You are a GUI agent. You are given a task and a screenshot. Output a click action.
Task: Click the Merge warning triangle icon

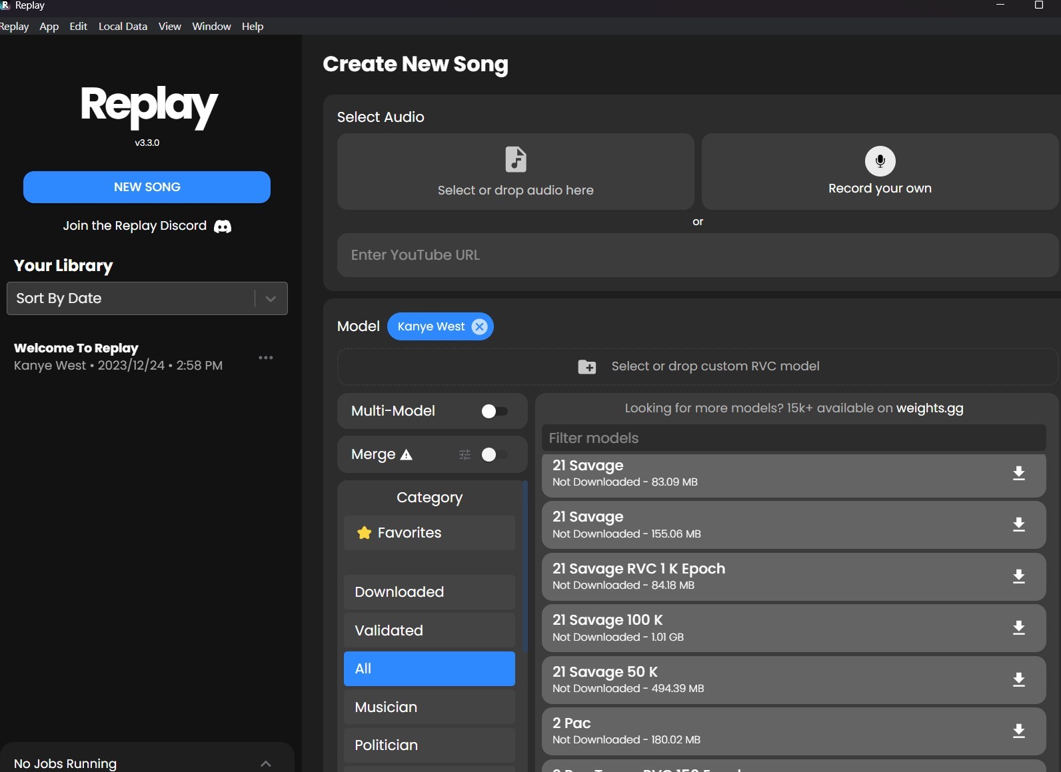click(x=406, y=454)
